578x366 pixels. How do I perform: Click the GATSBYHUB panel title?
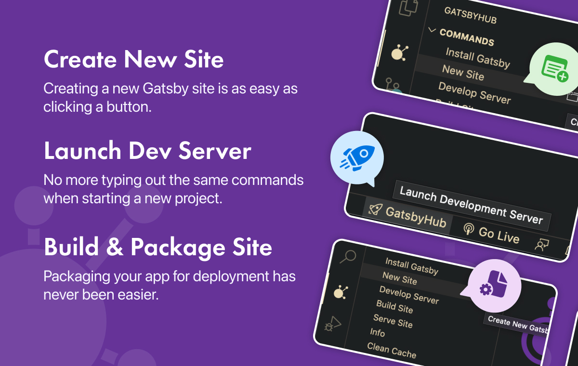click(470, 16)
